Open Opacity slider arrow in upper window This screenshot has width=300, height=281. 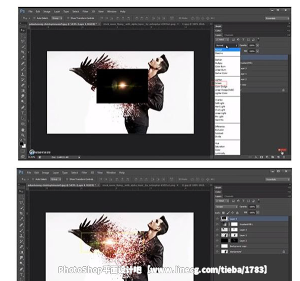pos(258,46)
